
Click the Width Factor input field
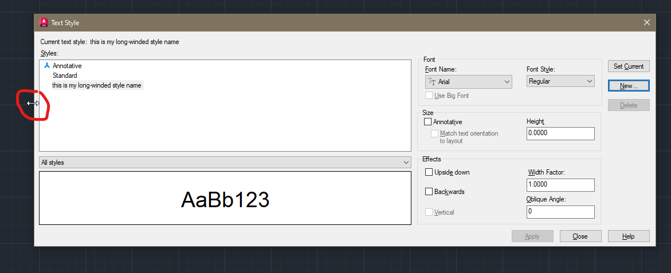[560, 185]
